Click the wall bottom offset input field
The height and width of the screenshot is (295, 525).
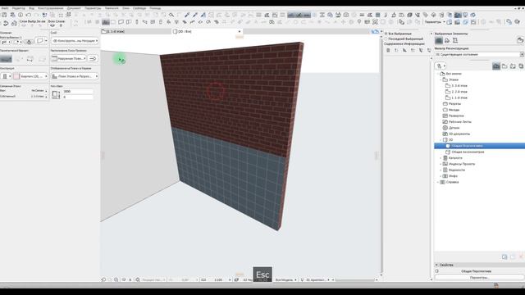pyautogui.click(x=78, y=97)
